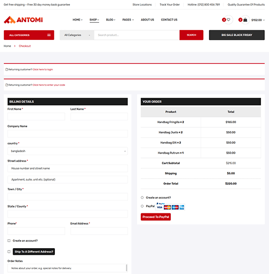269x274 pixels.
Task: Tick the Ship To A Different Address checkbox
Action: point(9,251)
